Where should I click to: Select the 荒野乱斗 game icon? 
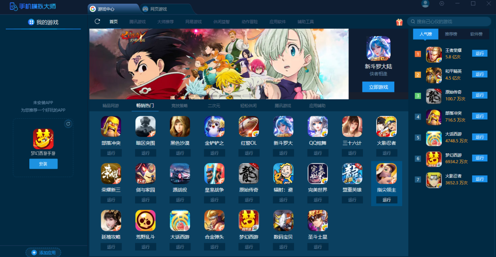pyautogui.click(x=145, y=221)
